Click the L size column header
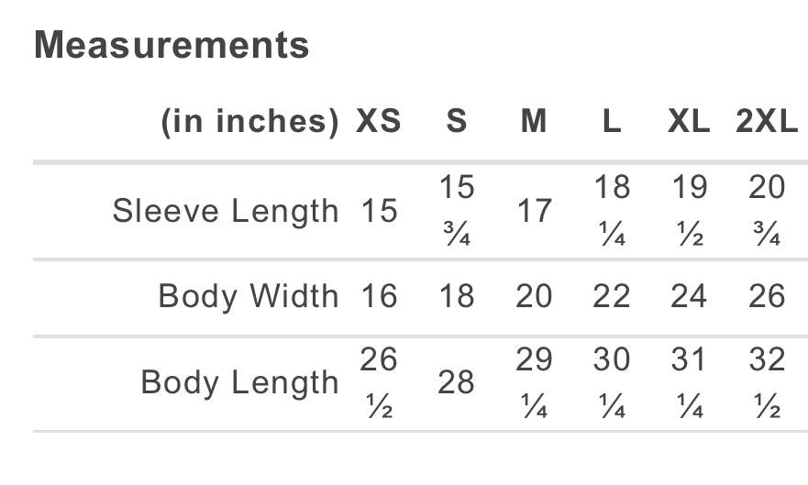This screenshot has width=808, height=485. tap(612, 121)
